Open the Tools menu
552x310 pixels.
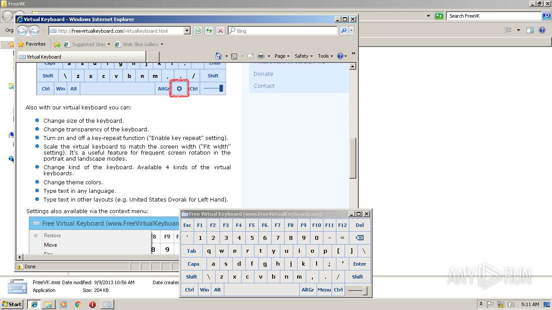tap(325, 56)
